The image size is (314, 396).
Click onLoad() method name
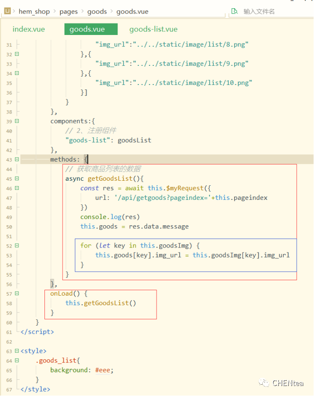pyautogui.click(x=65, y=293)
